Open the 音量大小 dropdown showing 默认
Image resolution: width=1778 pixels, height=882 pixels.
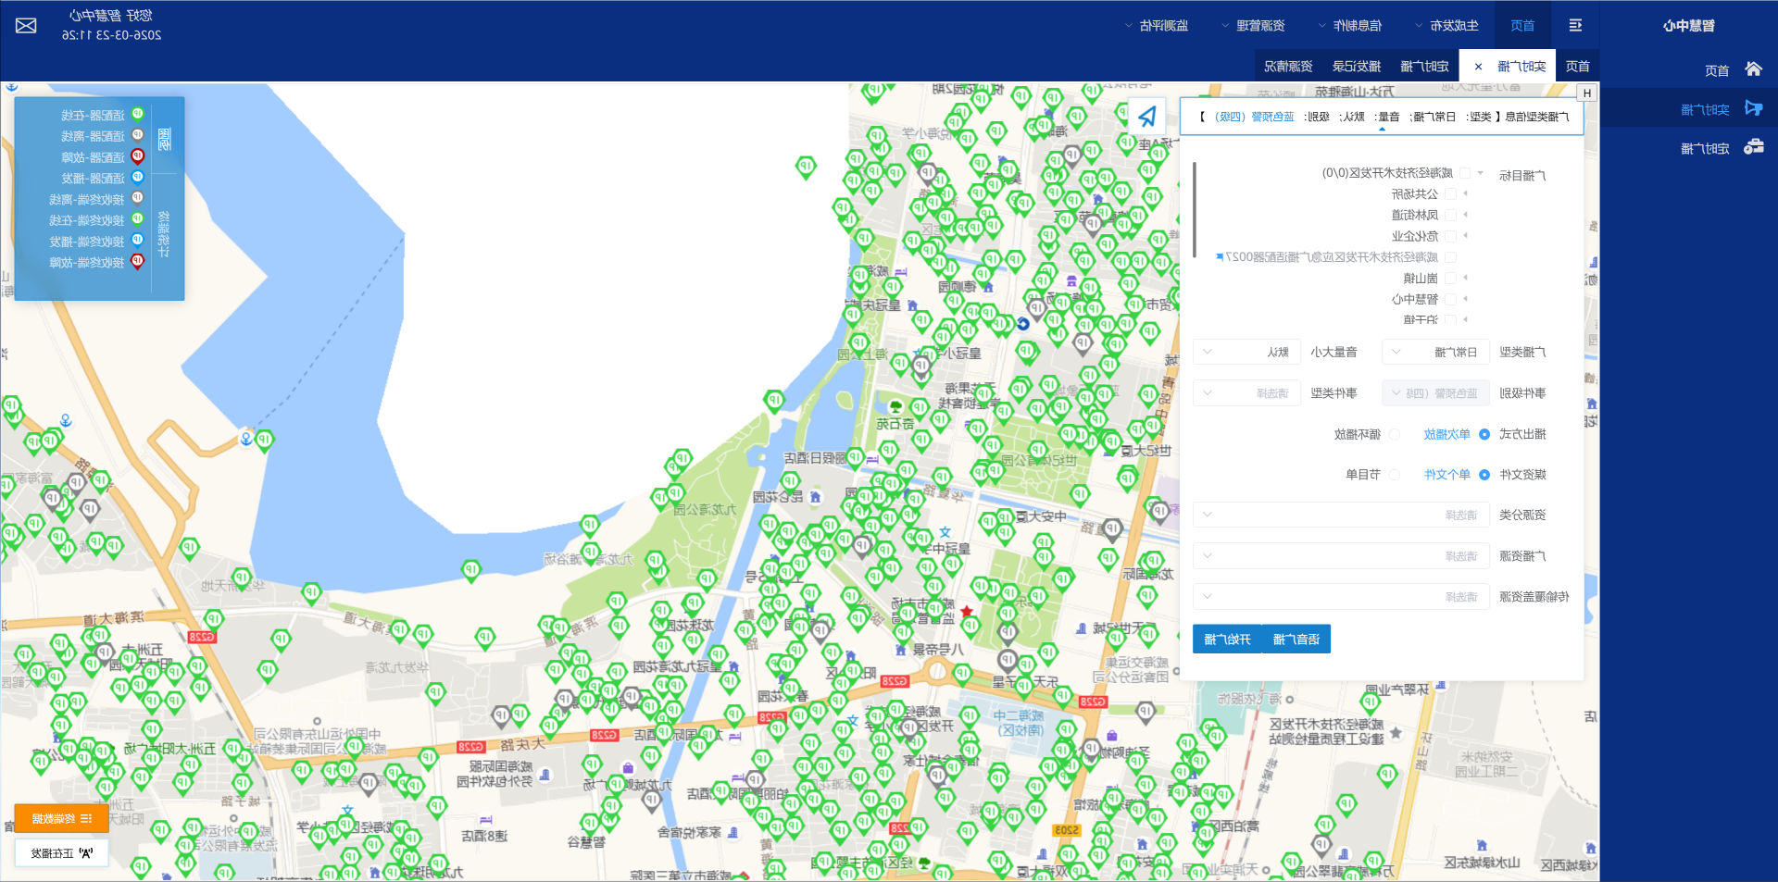[x=1247, y=352]
